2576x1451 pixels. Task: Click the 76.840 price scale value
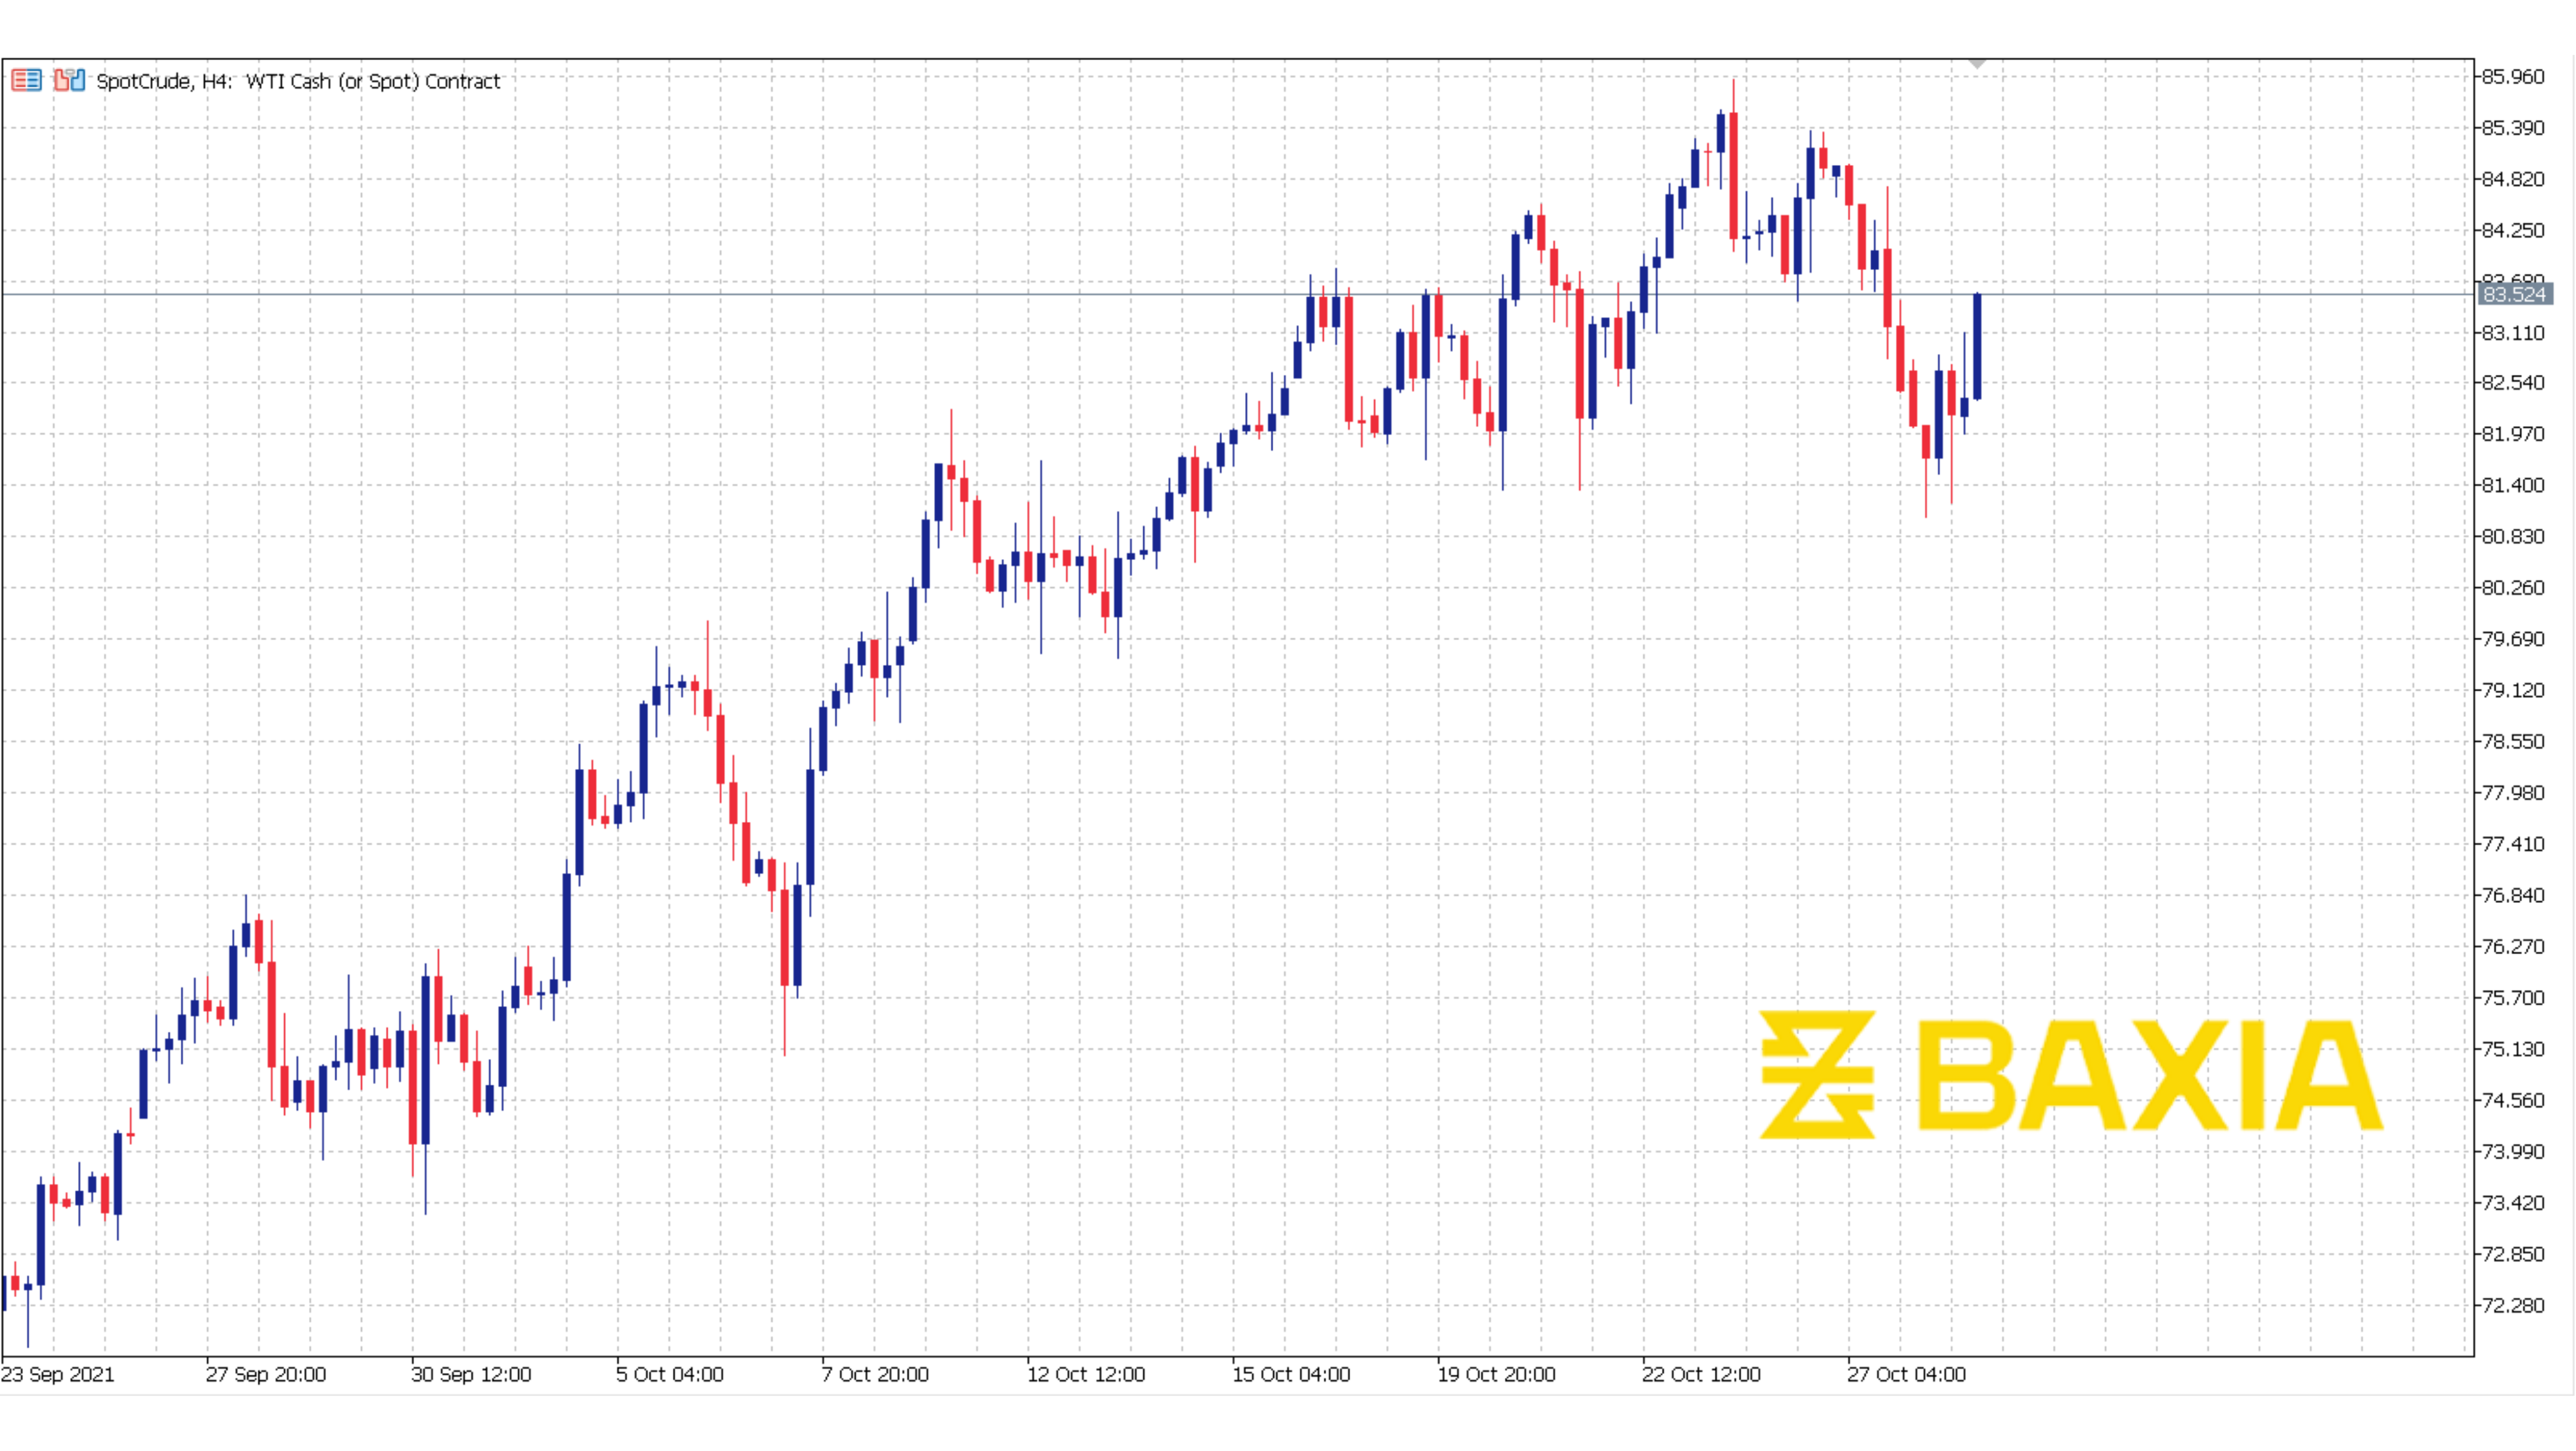pos(2513,895)
